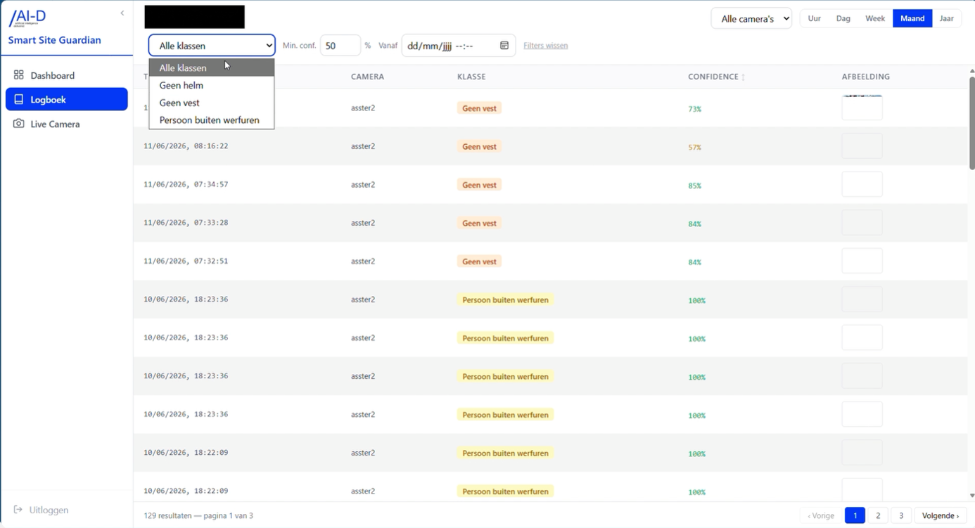975x528 pixels.
Task: Click the CAMERA column header
Action: pyautogui.click(x=367, y=77)
